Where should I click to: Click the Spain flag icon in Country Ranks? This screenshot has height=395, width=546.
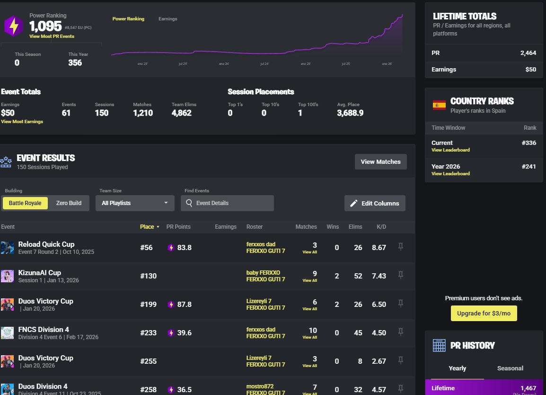pos(439,105)
